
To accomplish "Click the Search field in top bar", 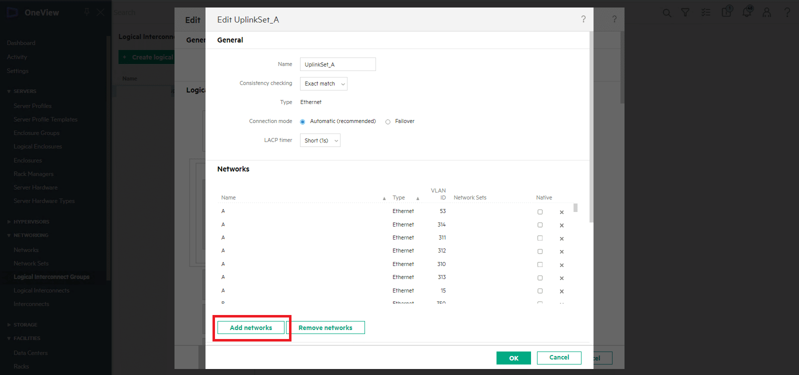I will click(x=124, y=12).
